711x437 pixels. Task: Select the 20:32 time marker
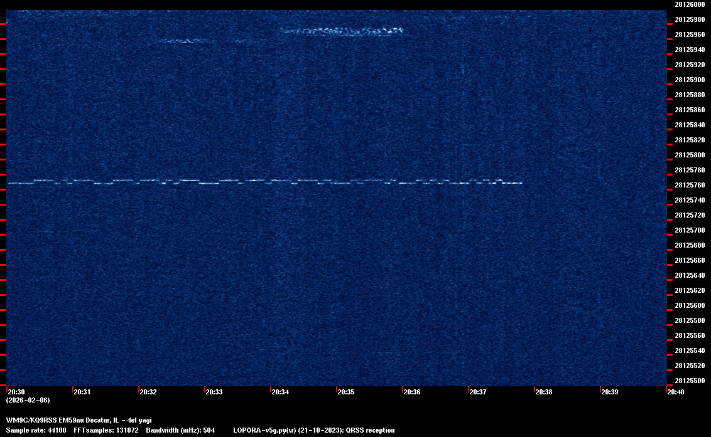coord(149,392)
